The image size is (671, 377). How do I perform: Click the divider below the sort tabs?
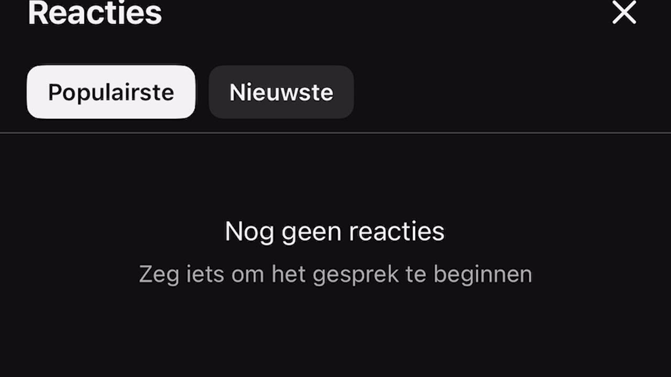335,133
